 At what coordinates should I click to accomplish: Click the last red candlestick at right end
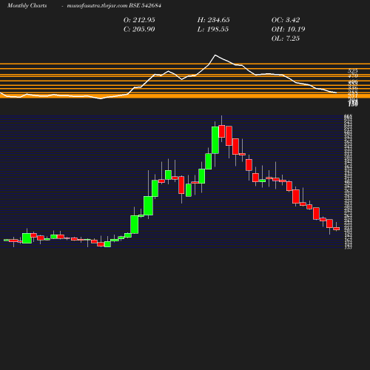click(x=337, y=229)
